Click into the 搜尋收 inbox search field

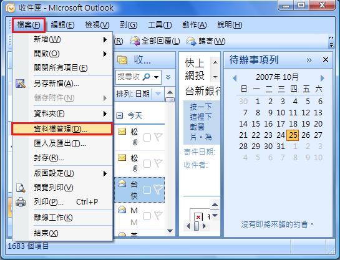click(129, 77)
